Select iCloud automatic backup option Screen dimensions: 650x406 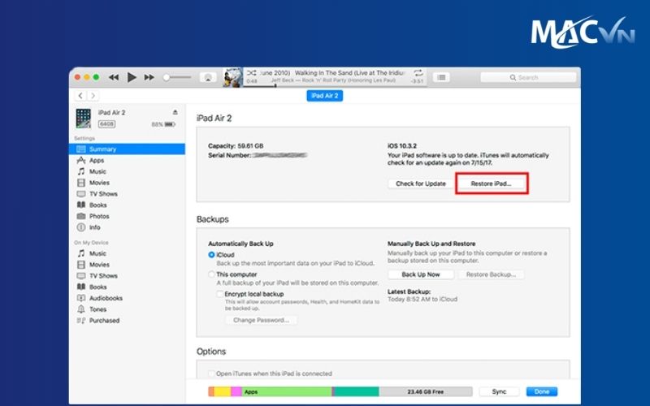[211, 255]
